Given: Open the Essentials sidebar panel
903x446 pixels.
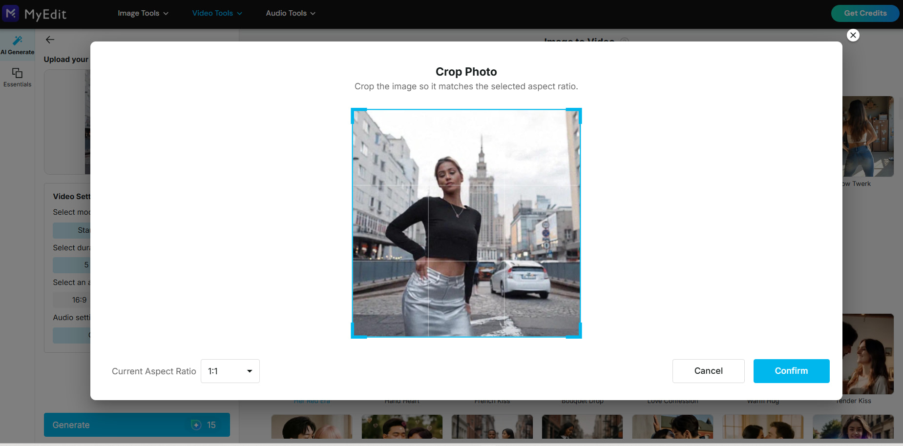Looking at the screenshot, I should click(x=18, y=77).
